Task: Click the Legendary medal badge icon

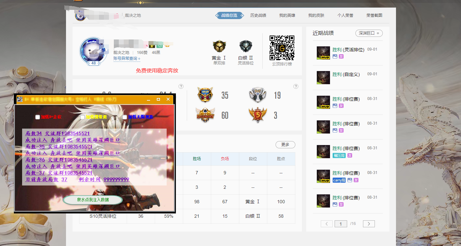Action: [x=205, y=115]
